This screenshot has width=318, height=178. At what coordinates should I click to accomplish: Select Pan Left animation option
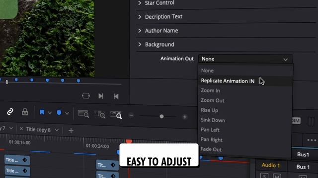210,130
